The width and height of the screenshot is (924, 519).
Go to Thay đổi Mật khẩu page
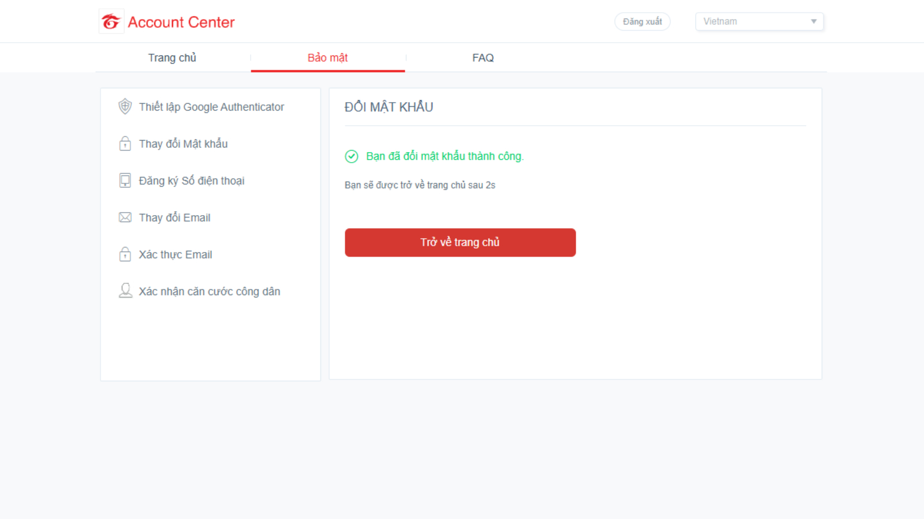click(x=183, y=144)
